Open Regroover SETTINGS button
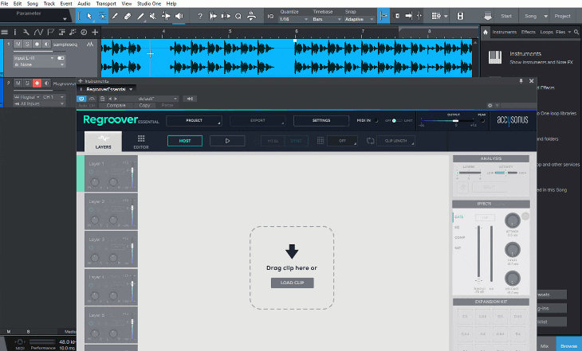 click(321, 120)
